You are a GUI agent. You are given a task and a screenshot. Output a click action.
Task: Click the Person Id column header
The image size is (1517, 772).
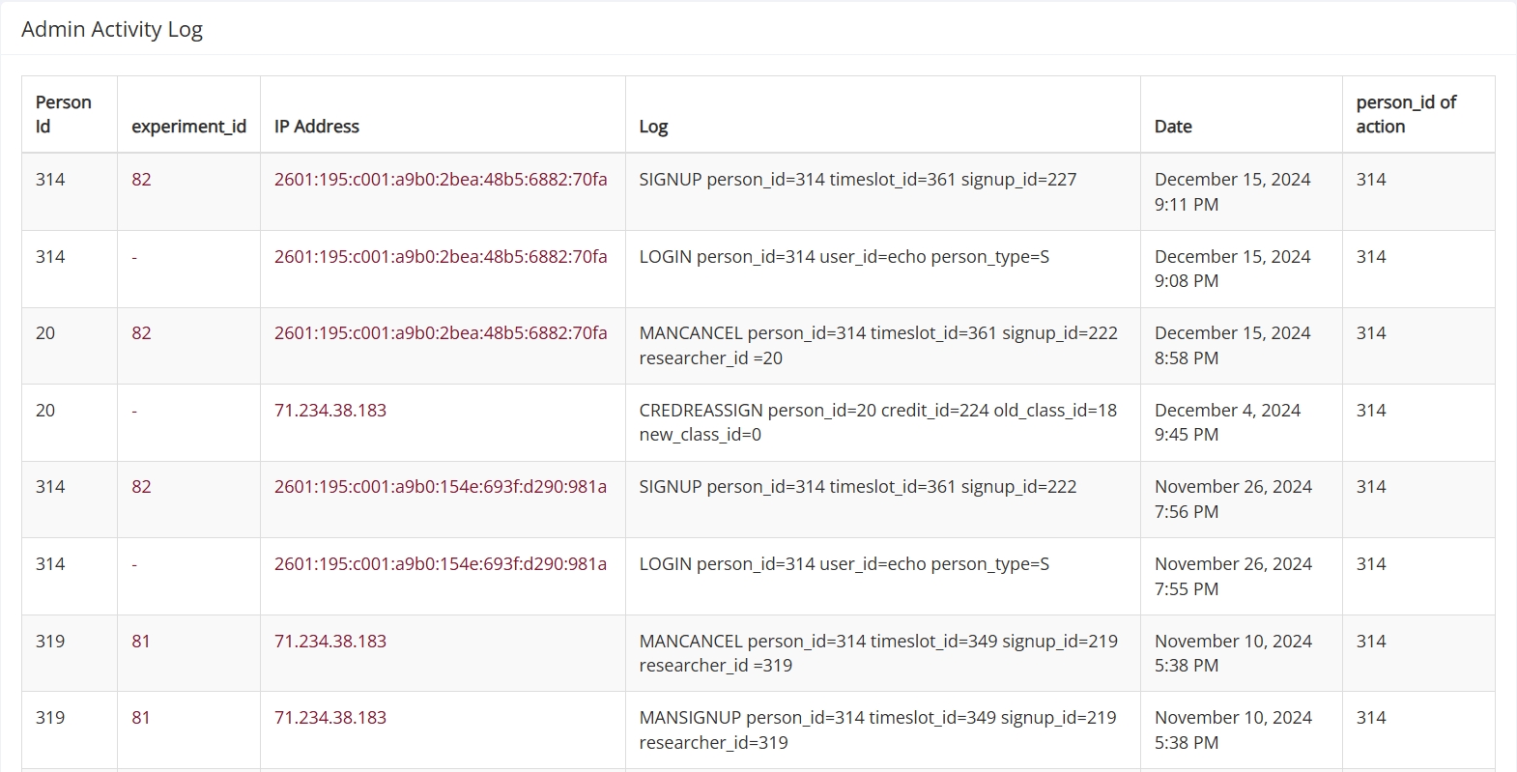(64, 114)
